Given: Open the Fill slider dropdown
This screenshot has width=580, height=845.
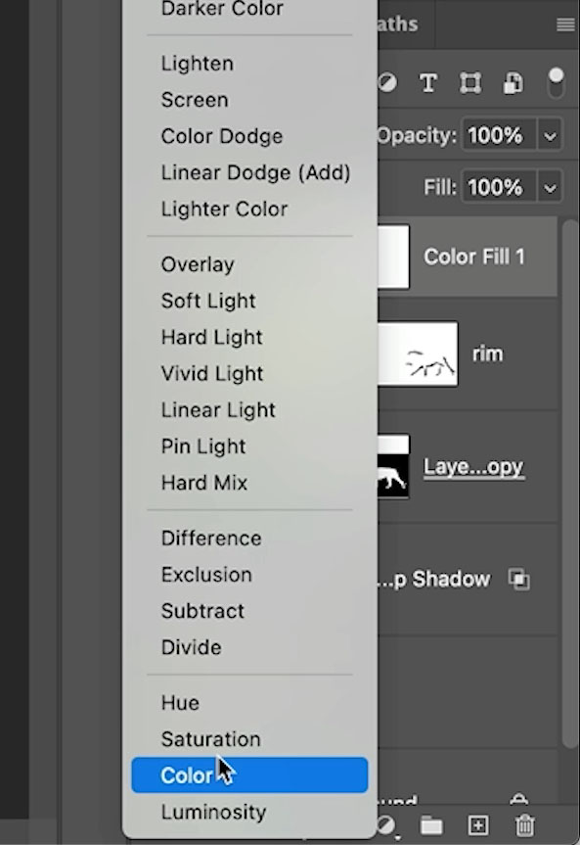Looking at the screenshot, I should click(550, 187).
